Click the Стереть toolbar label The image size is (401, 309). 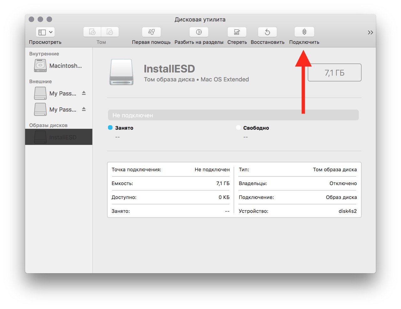[237, 42]
